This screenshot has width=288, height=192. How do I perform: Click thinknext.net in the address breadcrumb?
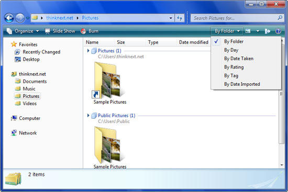point(60,18)
